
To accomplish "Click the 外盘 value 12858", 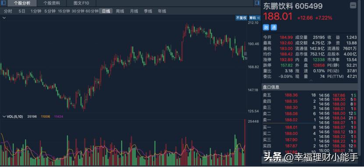I will tap(319, 65).
